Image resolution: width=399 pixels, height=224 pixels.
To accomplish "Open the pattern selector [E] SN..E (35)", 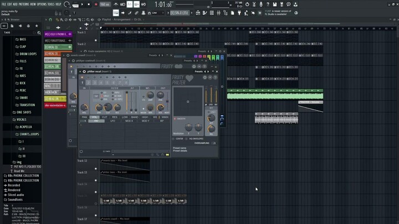I will [179, 13].
